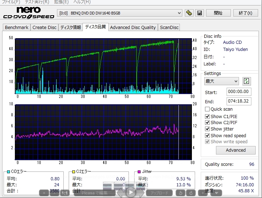The height and width of the screenshot is (198, 262).
Task: Open the ScanDisc tab
Action: point(169,27)
